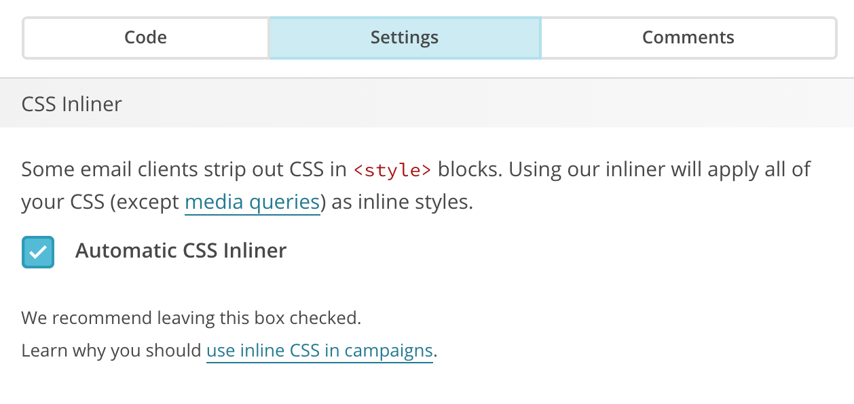Select the Settings tab

tap(405, 38)
